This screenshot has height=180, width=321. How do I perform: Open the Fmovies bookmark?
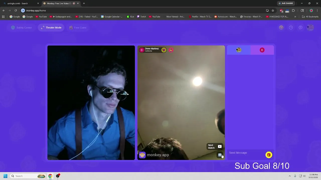(251, 17)
